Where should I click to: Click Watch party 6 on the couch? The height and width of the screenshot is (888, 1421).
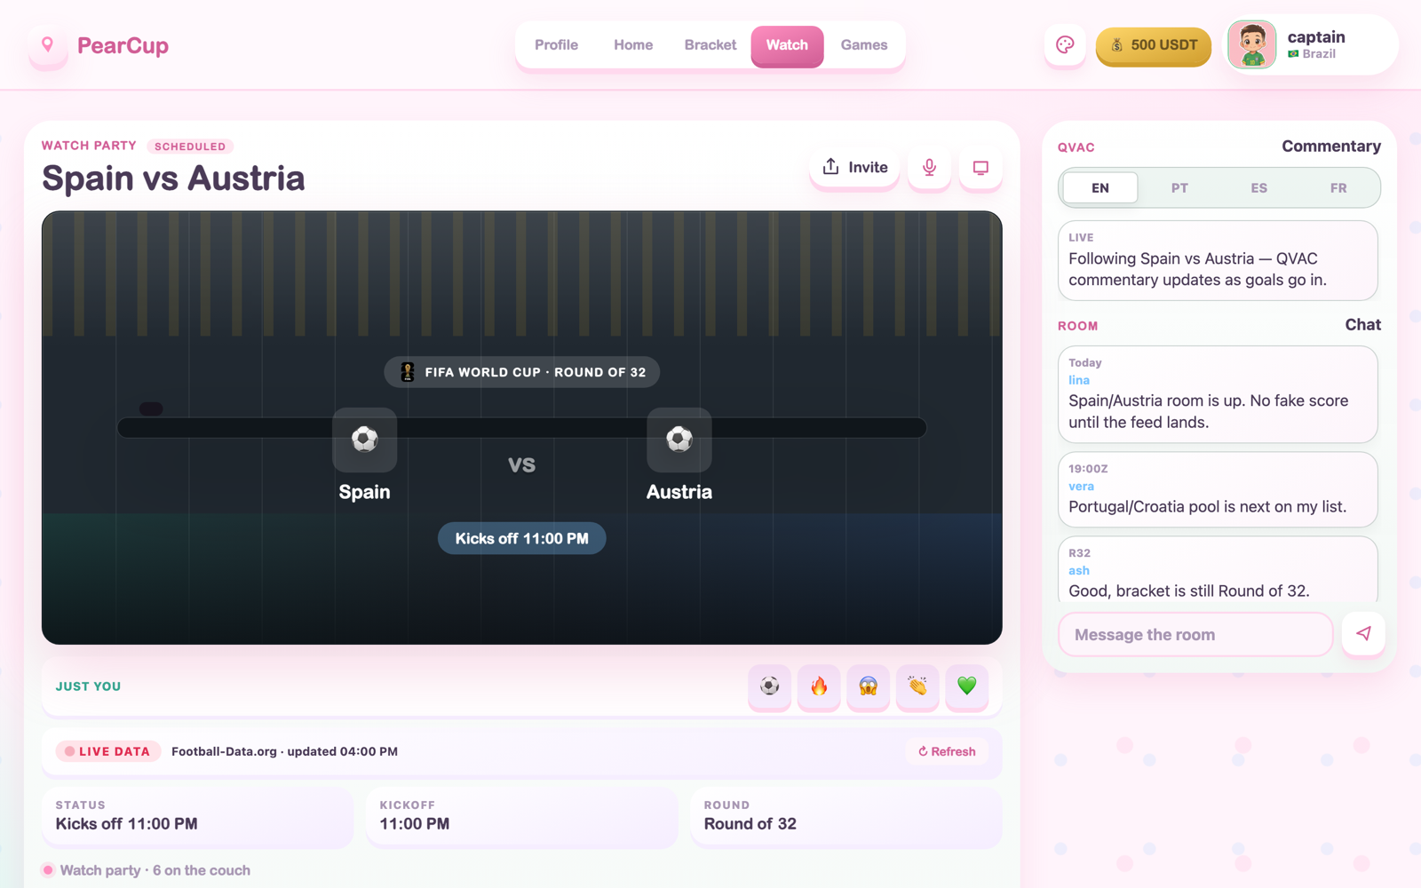point(155,870)
